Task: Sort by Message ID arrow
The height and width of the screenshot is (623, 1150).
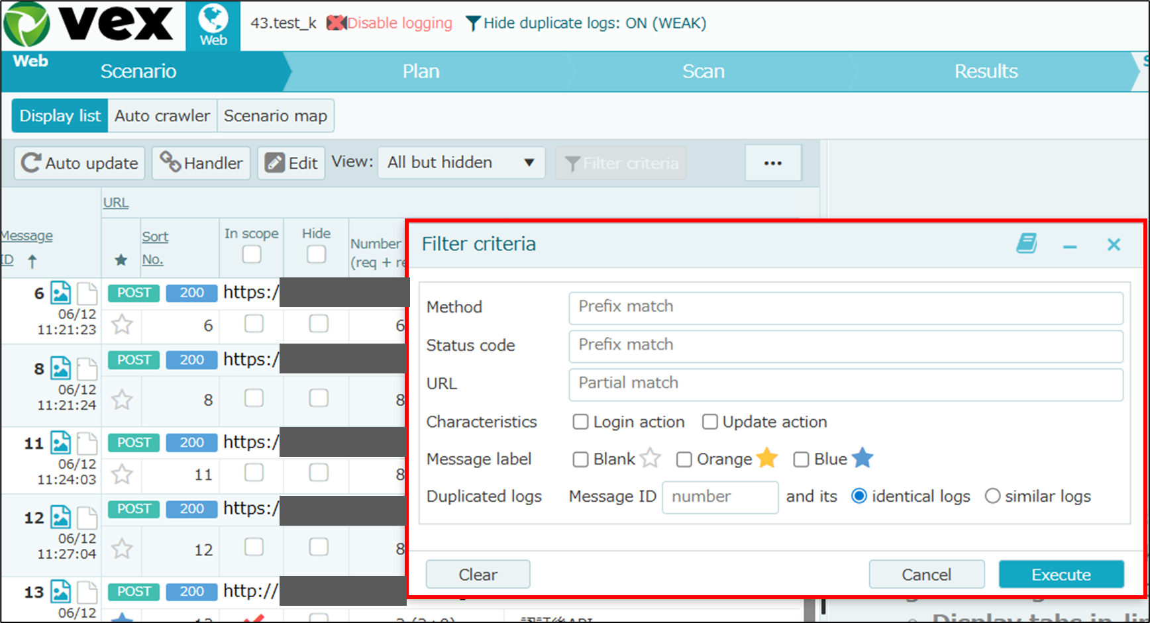Action: [x=32, y=262]
